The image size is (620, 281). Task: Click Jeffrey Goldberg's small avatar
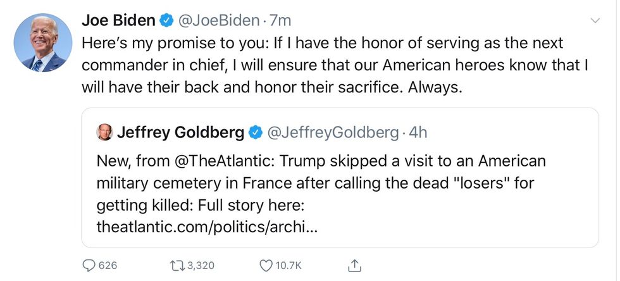click(x=104, y=133)
